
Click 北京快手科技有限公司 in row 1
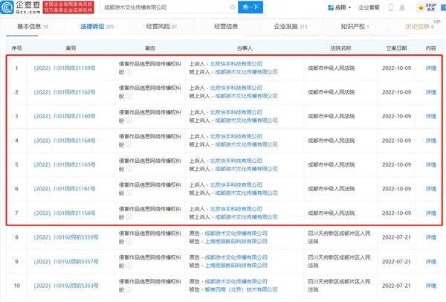pyautogui.click(x=236, y=64)
